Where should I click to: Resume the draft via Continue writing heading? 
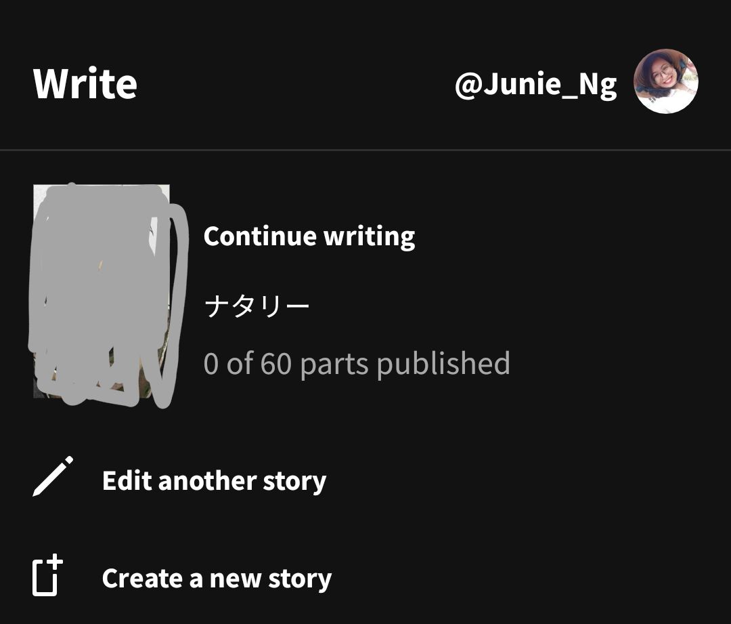click(x=309, y=236)
